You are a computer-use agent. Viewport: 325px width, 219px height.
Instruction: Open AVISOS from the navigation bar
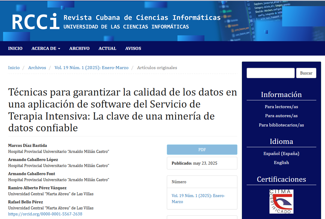coord(133,48)
